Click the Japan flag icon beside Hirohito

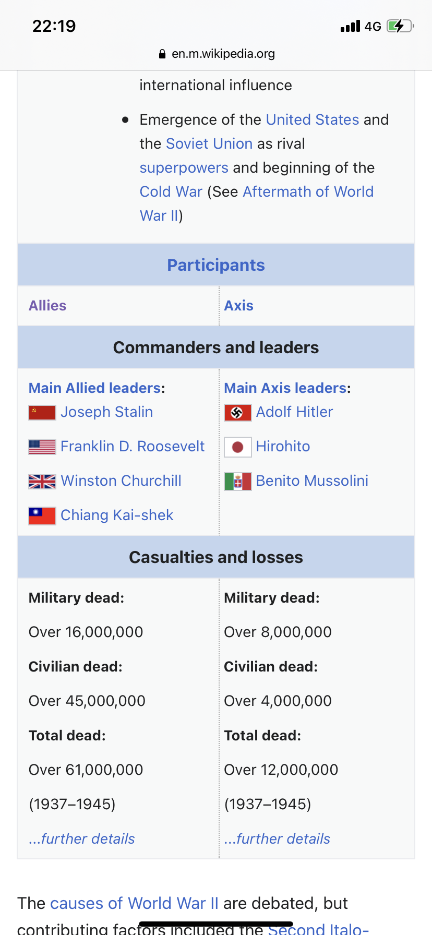[237, 447]
